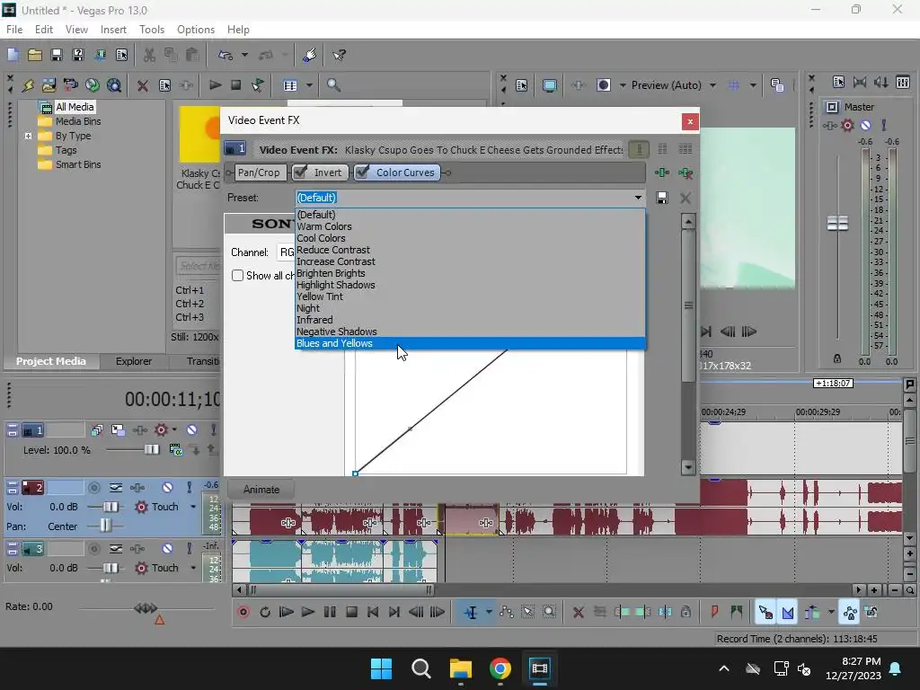Viewport: 920px width, 690px height.
Task: Switch to the Explorer tab
Action: tap(134, 361)
